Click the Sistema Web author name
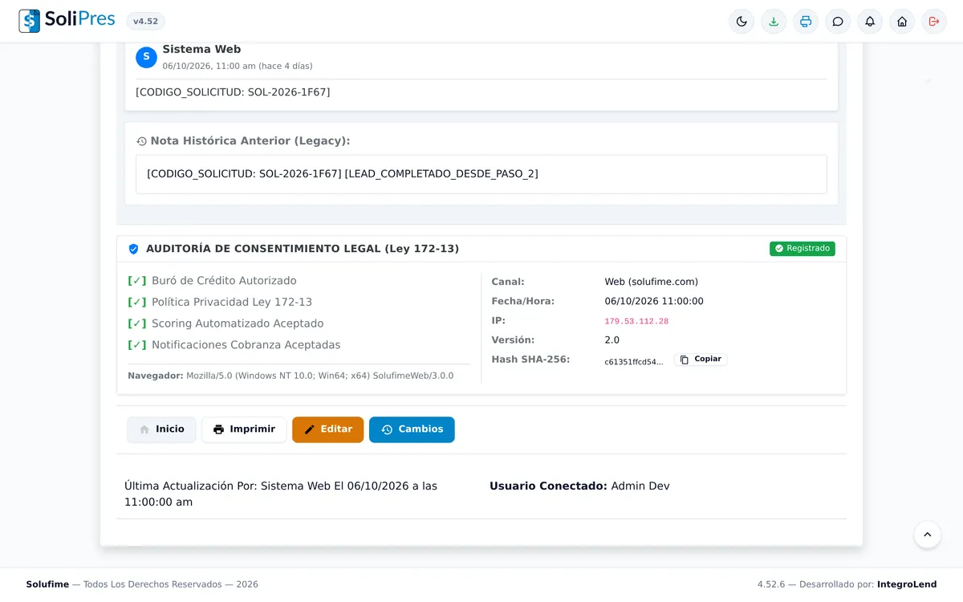This screenshot has width=963, height=602. click(201, 50)
